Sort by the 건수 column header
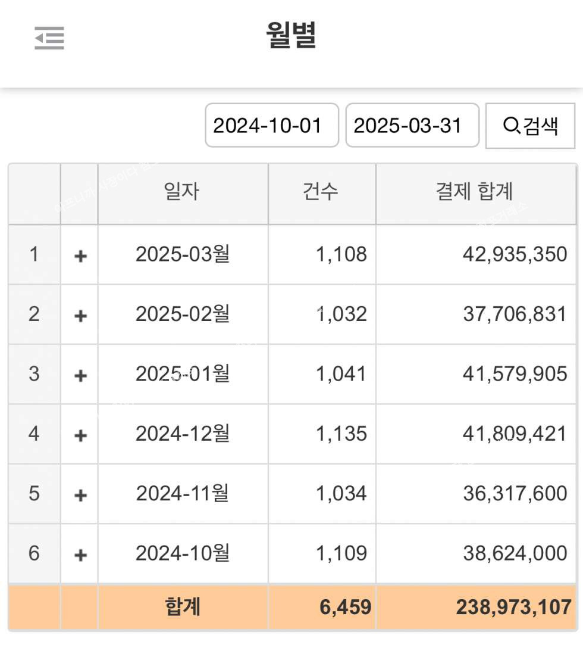583x651 pixels. [321, 192]
